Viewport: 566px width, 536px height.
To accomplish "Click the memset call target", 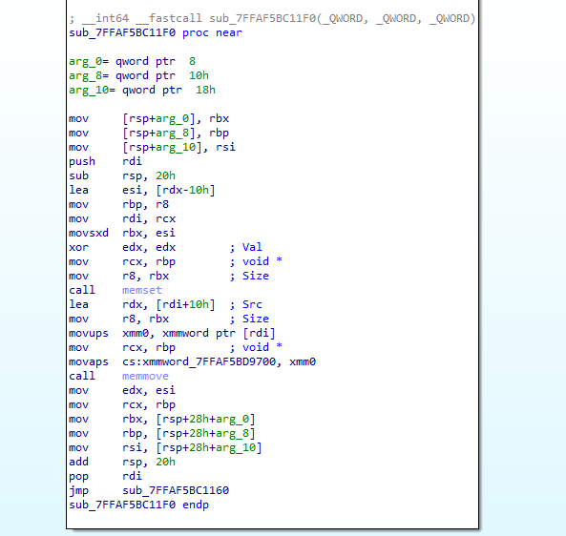I will coord(142,290).
